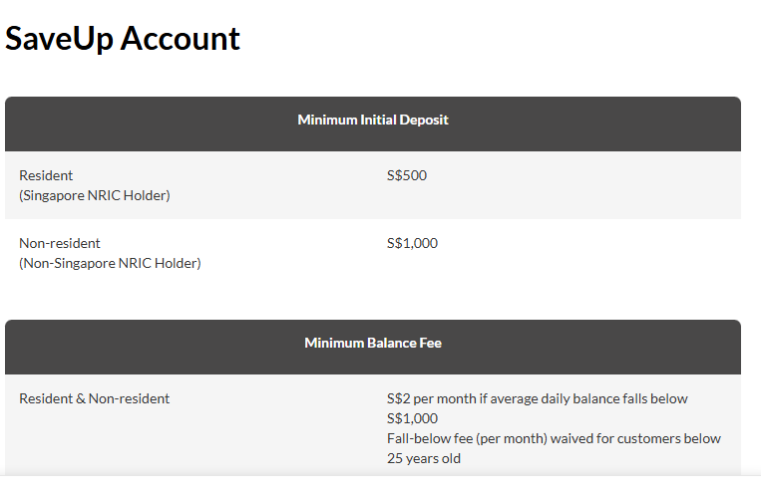Image resolution: width=761 pixels, height=495 pixels.
Task: Select the S$1,000 balance threshold in the fee description
Action: 412,418
